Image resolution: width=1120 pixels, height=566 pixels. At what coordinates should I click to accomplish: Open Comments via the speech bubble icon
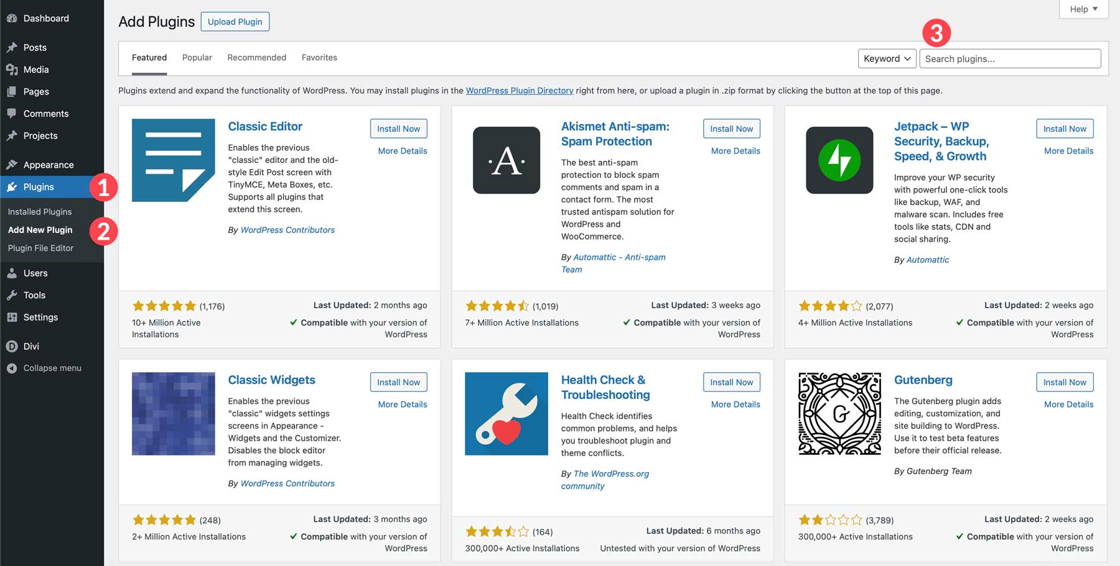coord(12,113)
